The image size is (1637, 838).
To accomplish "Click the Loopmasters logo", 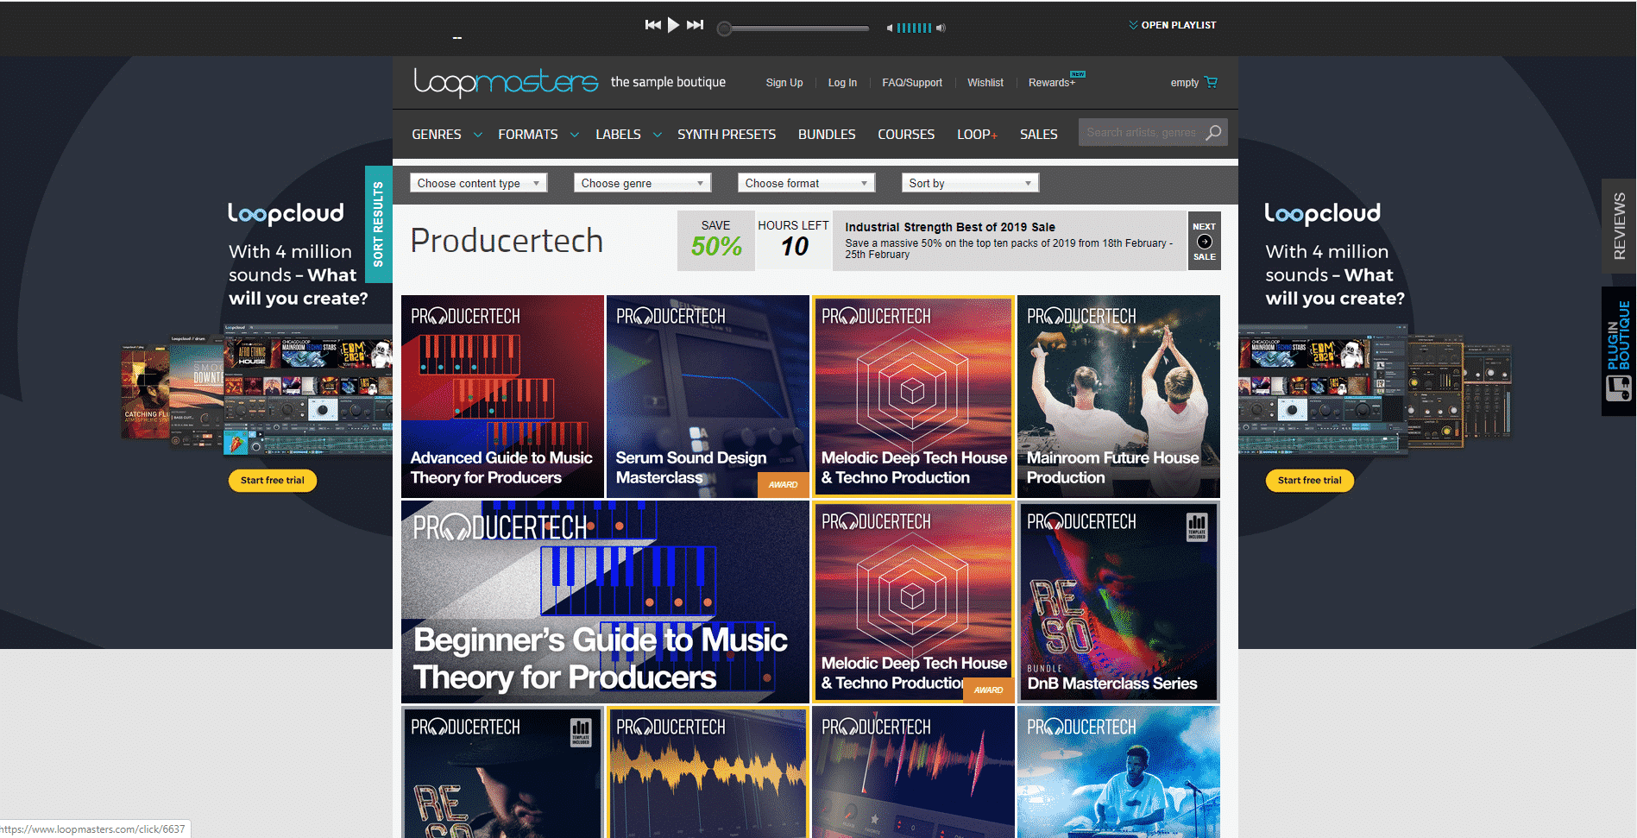I will click(506, 82).
